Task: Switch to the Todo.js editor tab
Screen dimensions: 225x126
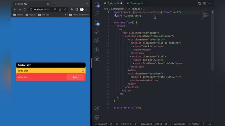Action: 113,3
